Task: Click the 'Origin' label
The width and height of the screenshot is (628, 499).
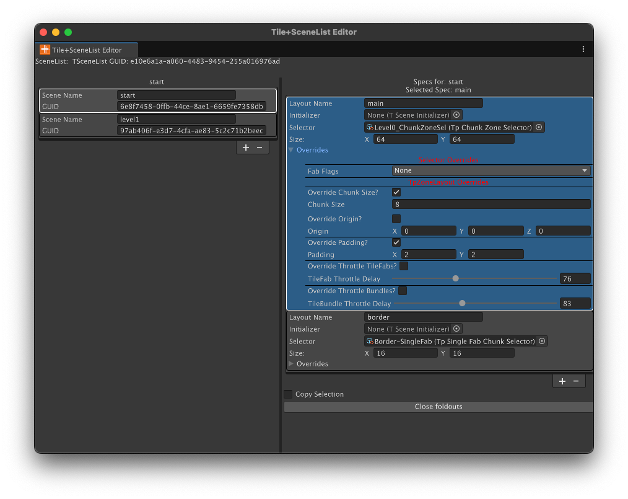Action: 318,231
